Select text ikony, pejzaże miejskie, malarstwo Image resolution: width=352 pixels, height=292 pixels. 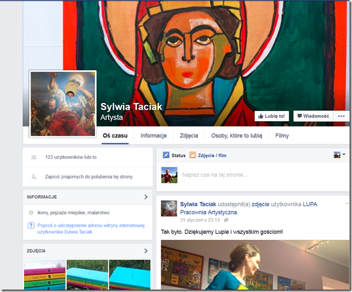73,212
